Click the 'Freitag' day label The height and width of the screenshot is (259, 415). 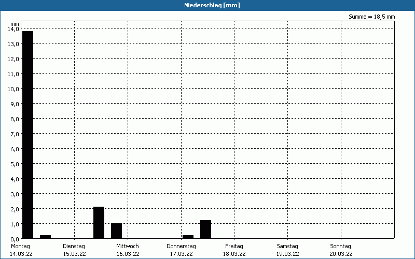(234, 247)
